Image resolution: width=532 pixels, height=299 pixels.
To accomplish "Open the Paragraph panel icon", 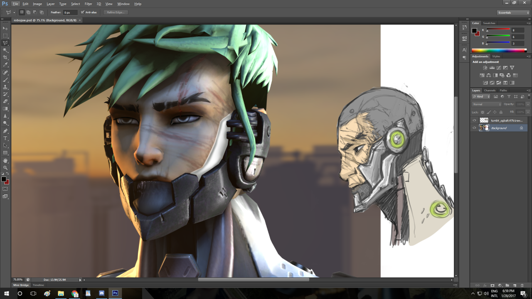I will (x=464, y=58).
